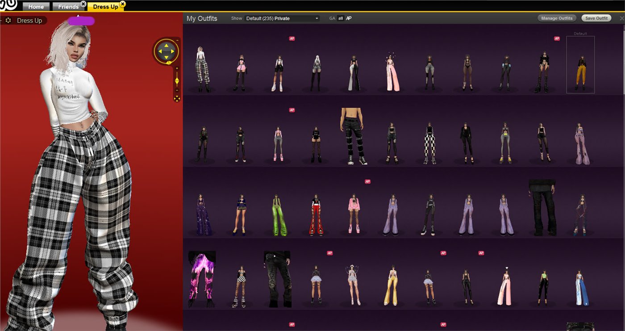Open the Show outfits category dropdown
The width and height of the screenshot is (625, 331).
tap(282, 18)
